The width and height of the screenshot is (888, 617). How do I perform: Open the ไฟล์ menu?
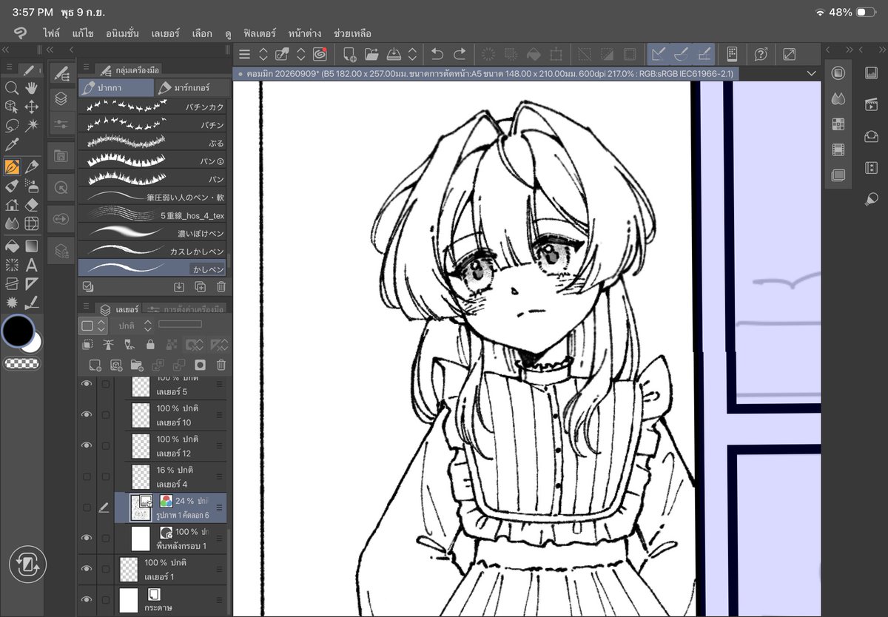51,33
